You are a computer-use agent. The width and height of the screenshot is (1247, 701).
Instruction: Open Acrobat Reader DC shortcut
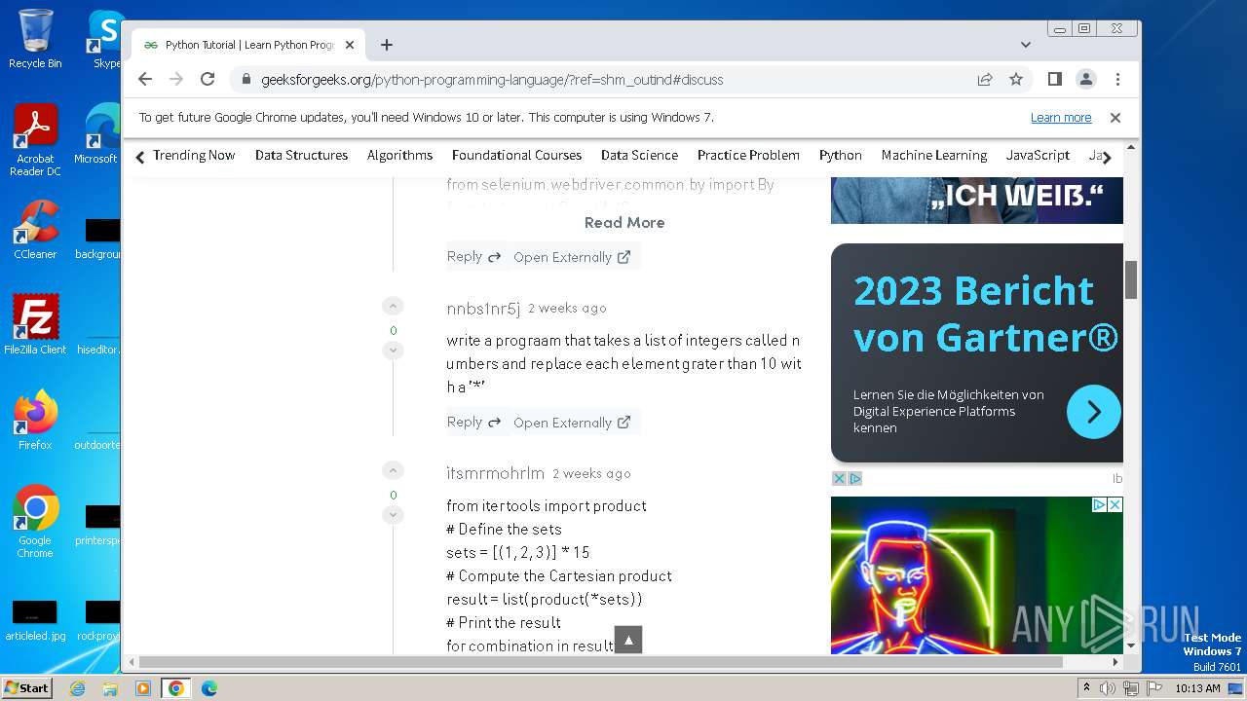tap(35, 141)
